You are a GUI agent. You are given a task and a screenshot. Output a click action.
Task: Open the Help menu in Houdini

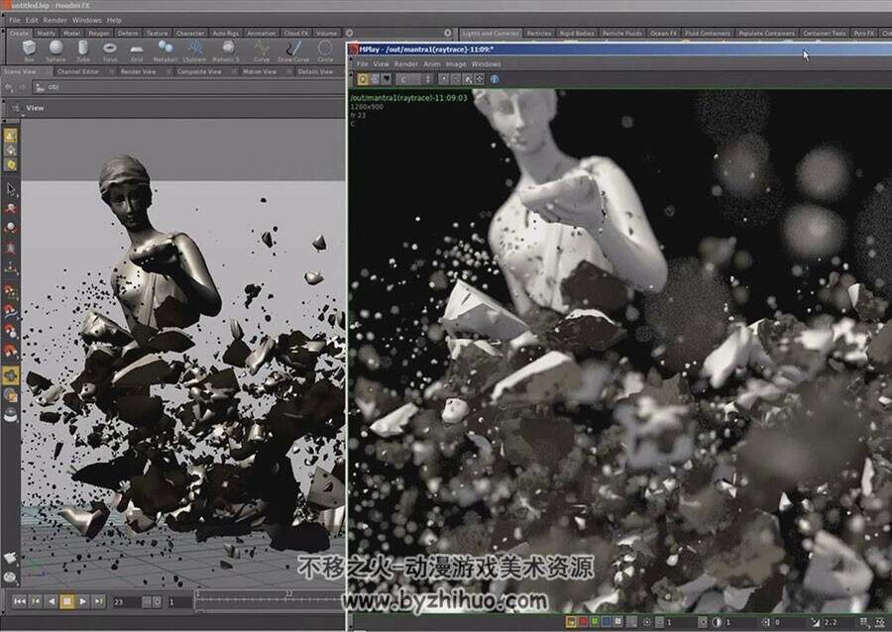114,20
